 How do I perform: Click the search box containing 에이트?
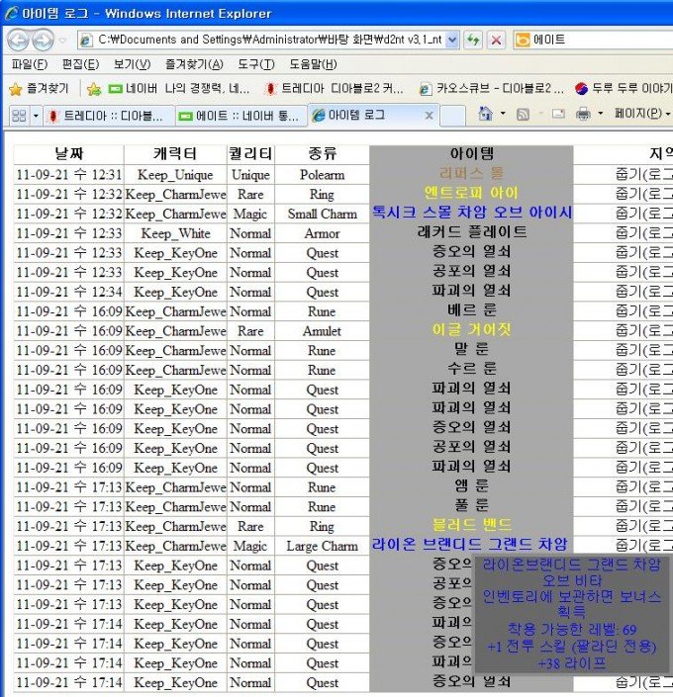(x=602, y=40)
